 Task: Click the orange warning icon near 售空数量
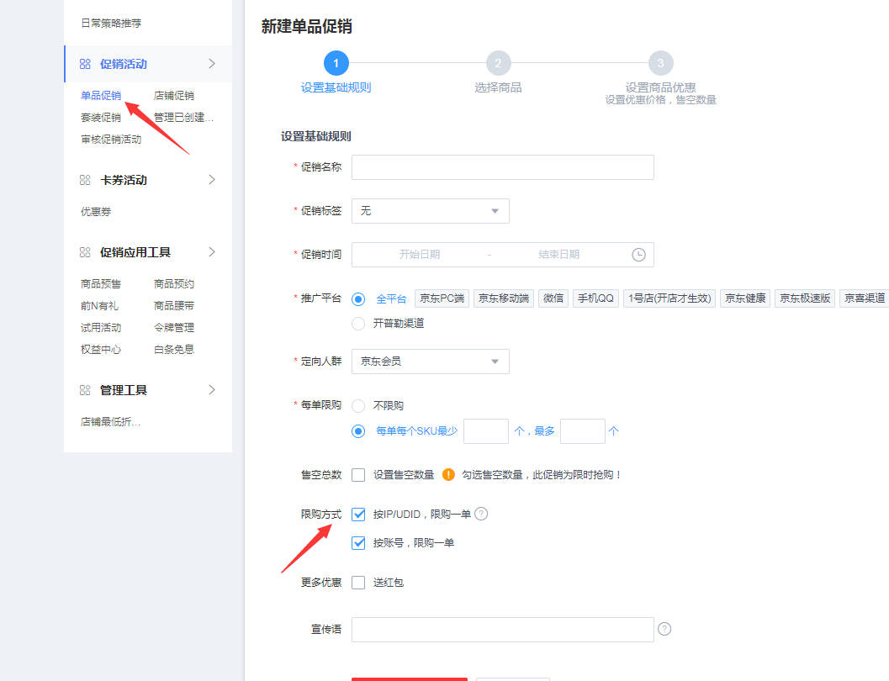click(448, 475)
